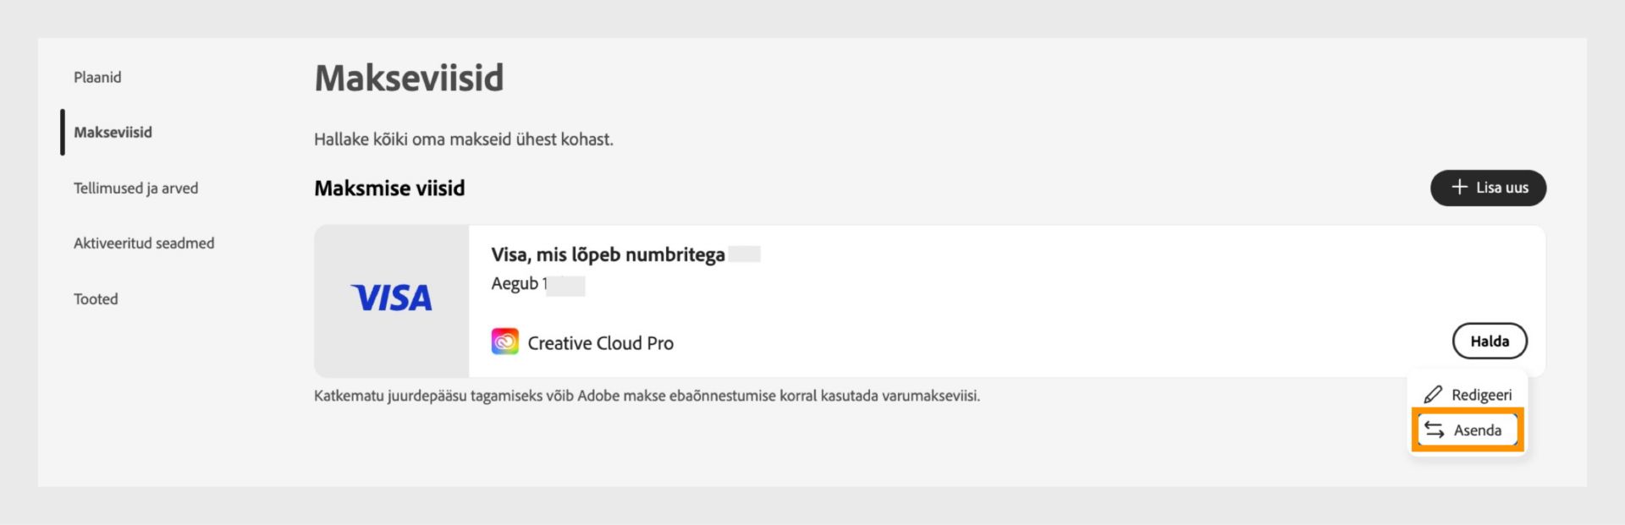Click the Creative Cloud Pro label
The width and height of the screenshot is (1625, 525).
(601, 342)
